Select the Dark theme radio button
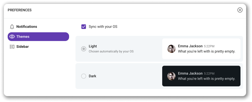 [84, 76]
